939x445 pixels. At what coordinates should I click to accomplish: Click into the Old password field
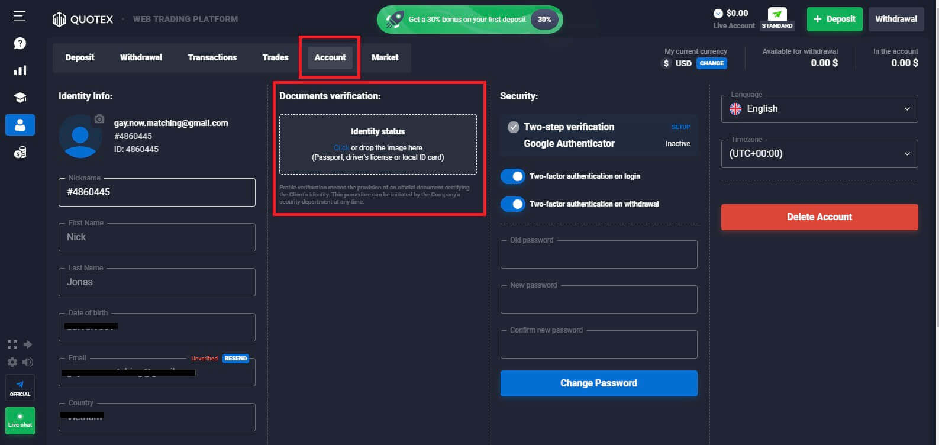598,256
